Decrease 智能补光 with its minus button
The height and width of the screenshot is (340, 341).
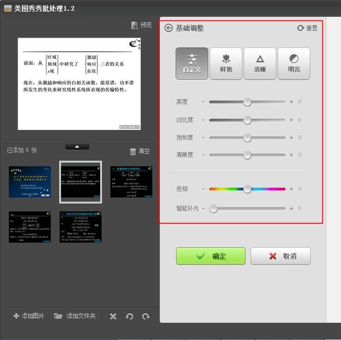click(x=203, y=209)
